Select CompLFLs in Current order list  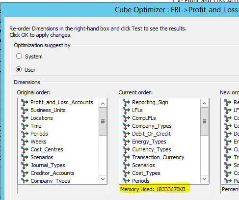pyautogui.click(x=144, y=118)
